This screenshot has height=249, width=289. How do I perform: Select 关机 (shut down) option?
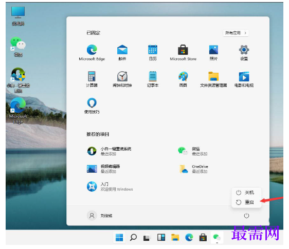(246, 193)
